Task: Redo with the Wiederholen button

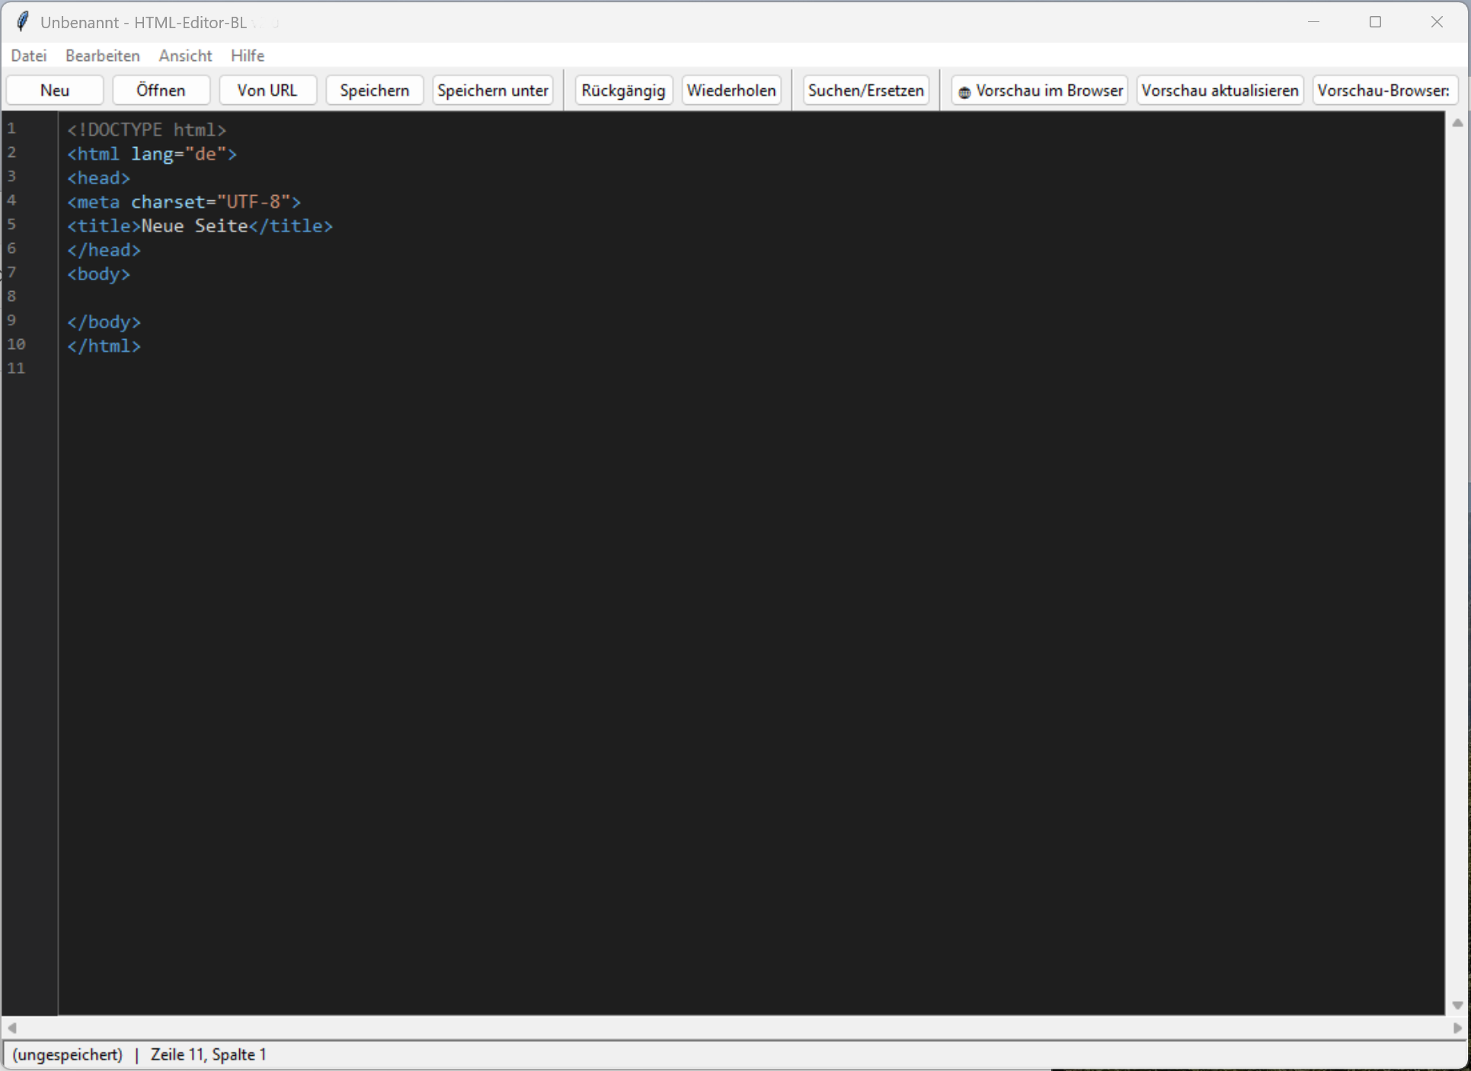Action: pyautogui.click(x=731, y=90)
